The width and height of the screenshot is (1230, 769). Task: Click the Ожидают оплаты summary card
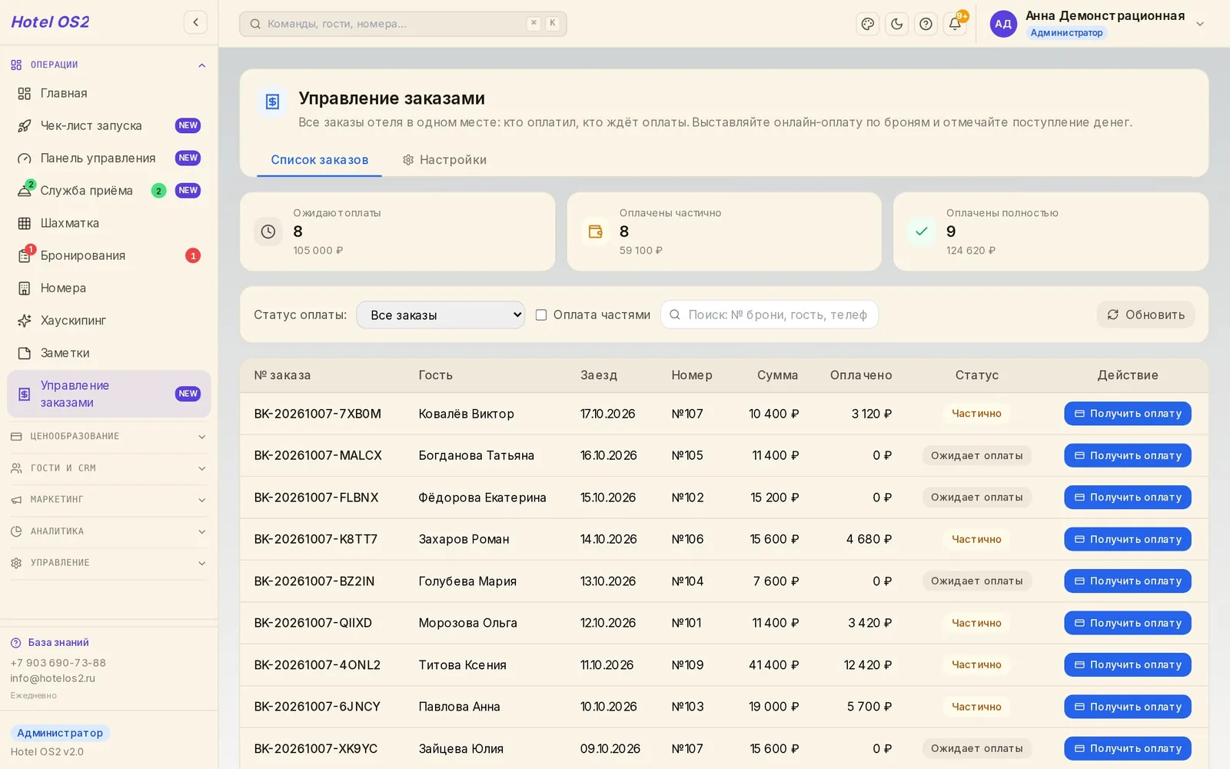(x=397, y=231)
